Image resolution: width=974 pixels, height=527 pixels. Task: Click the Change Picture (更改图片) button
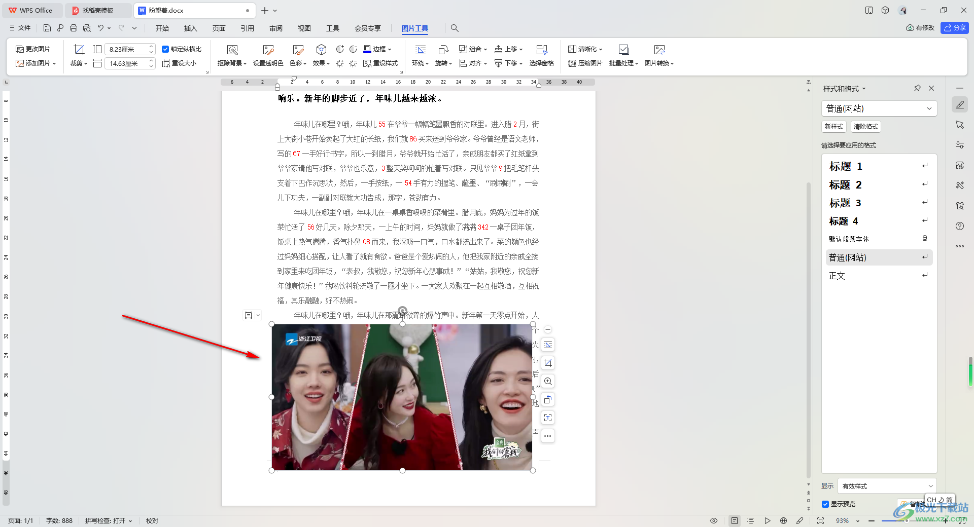pyautogui.click(x=33, y=49)
